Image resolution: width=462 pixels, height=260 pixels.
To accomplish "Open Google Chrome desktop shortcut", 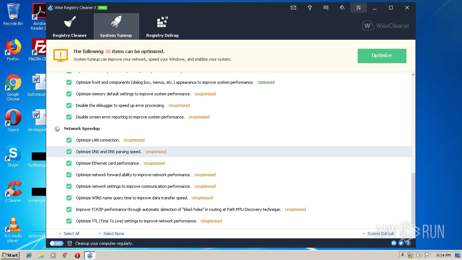I will click(x=13, y=88).
